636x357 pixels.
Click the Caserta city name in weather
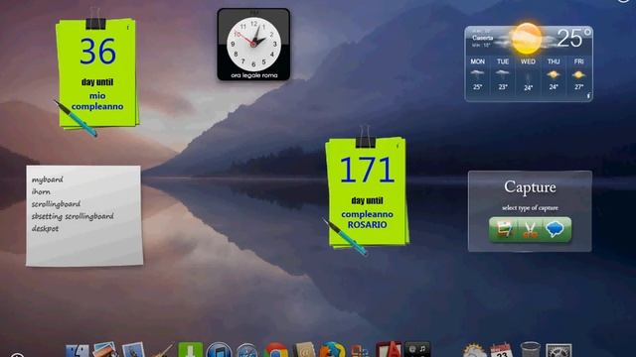coord(482,38)
